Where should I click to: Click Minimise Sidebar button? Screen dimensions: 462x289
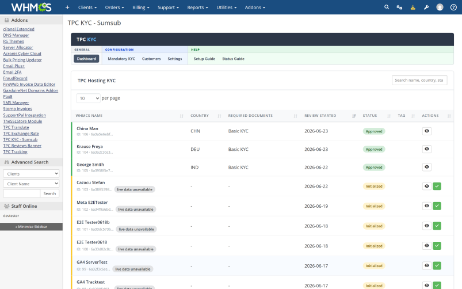(31, 226)
